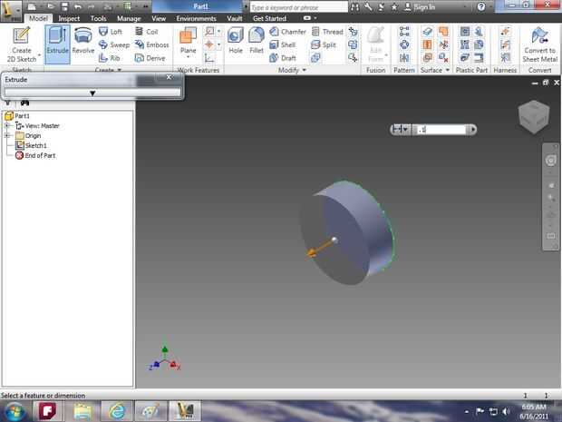The height and width of the screenshot is (422, 562).
Task: Open the file explorer taskbar icon
Action: tap(82, 411)
